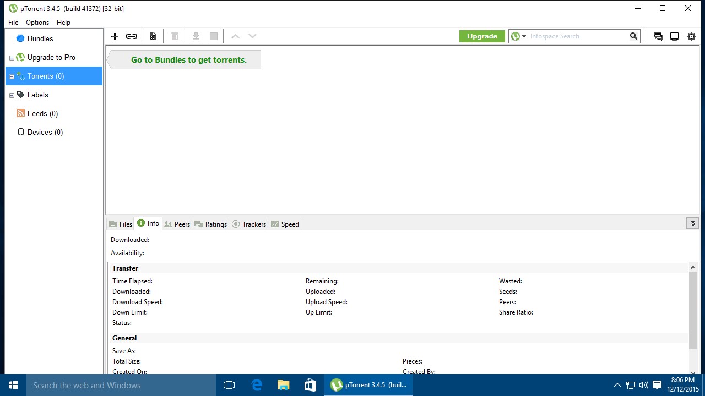The height and width of the screenshot is (396, 705).
Task: Click the network tray icon
Action: pos(631,385)
